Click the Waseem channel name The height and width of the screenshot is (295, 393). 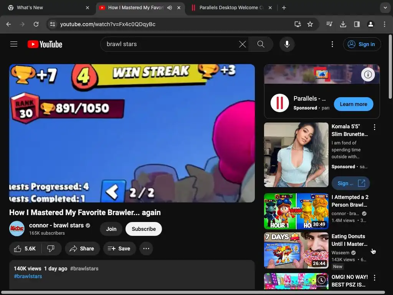click(340, 253)
